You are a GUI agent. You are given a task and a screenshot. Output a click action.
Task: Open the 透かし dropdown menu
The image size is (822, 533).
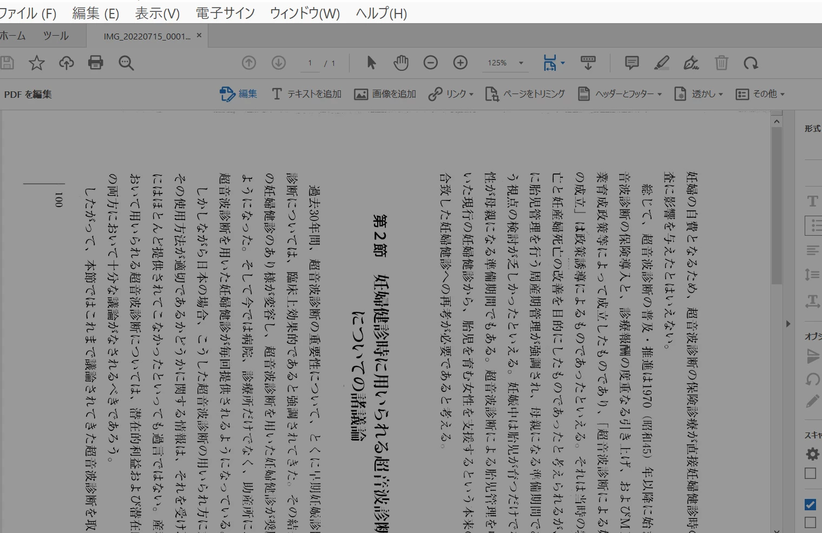pyautogui.click(x=699, y=94)
